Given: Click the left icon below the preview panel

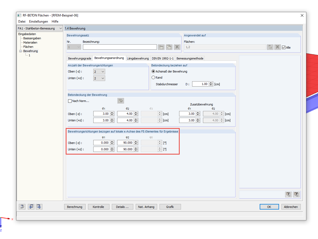Looking at the screenshot, I should click(x=288, y=194).
